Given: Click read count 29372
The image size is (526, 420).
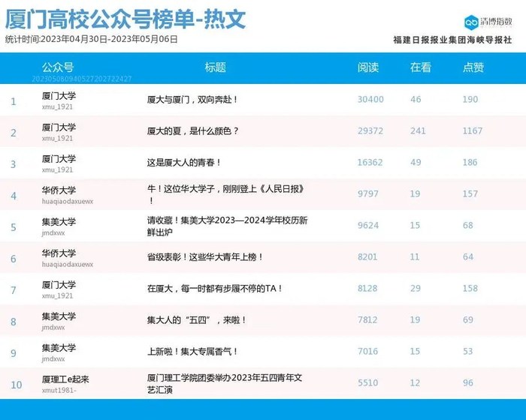Looking at the screenshot, I should (x=370, y=131).
